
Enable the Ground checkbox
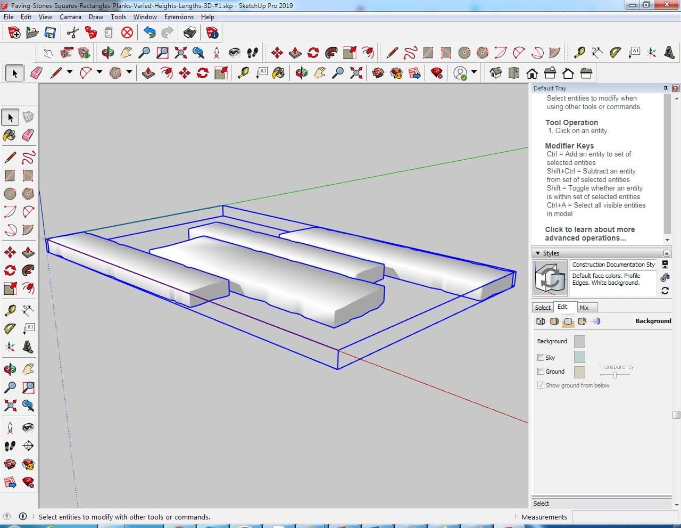[541, 372]
